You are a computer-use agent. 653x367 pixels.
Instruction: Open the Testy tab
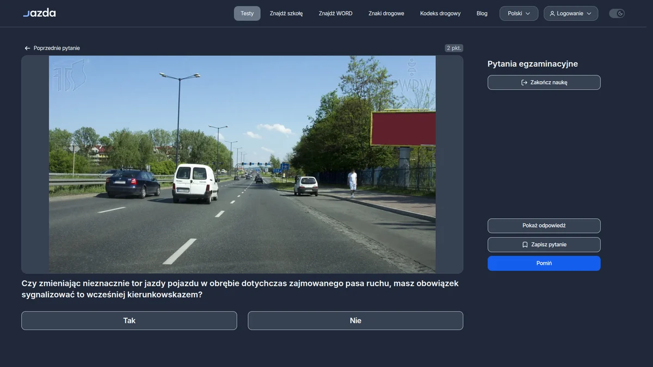tap(247, 14)
